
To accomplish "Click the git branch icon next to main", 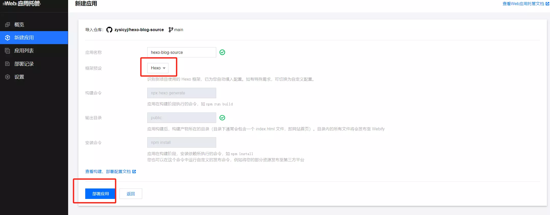I will click(171, 30).
